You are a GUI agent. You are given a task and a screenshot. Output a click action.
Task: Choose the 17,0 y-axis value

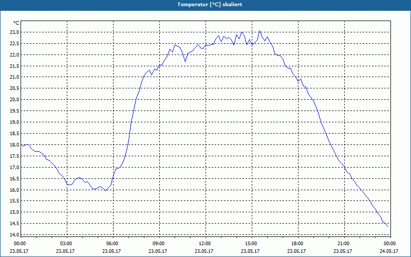tap(15, 168)
